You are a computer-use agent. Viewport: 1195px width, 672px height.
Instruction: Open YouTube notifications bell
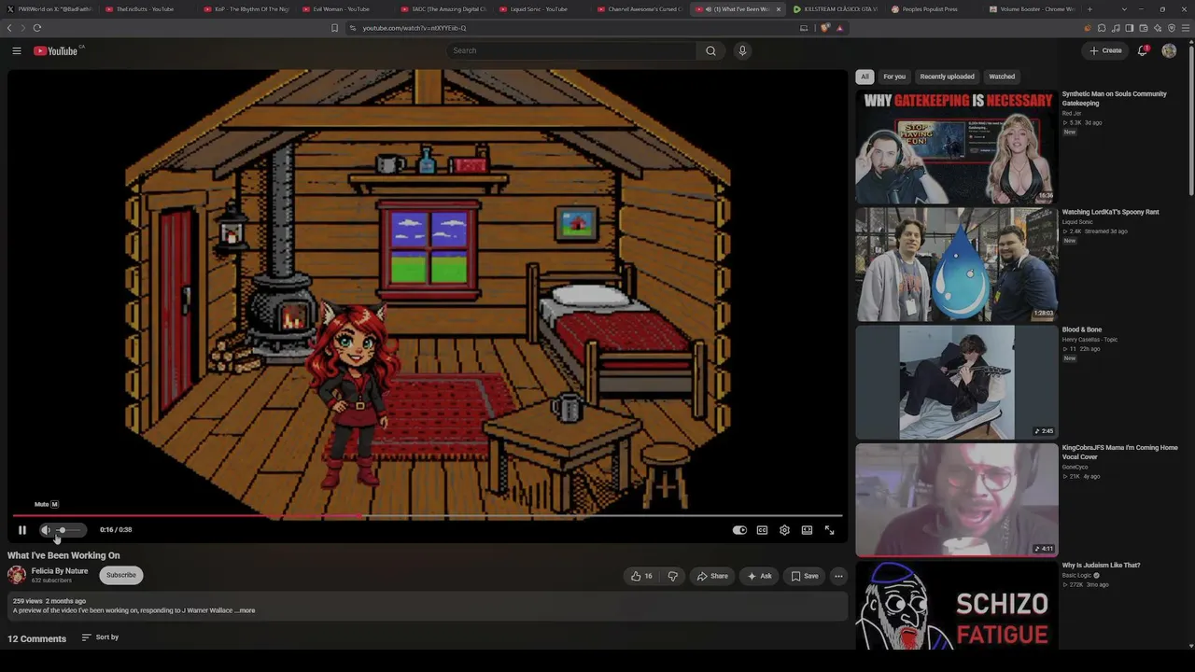tap(1142, 50)
